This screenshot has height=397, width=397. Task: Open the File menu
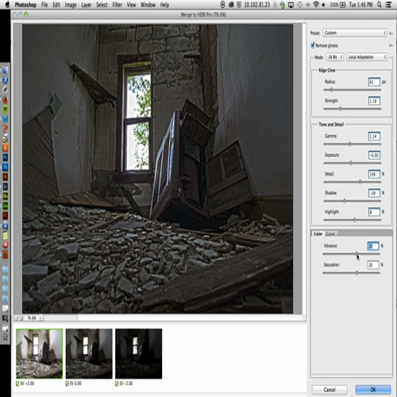click(44, 5)
